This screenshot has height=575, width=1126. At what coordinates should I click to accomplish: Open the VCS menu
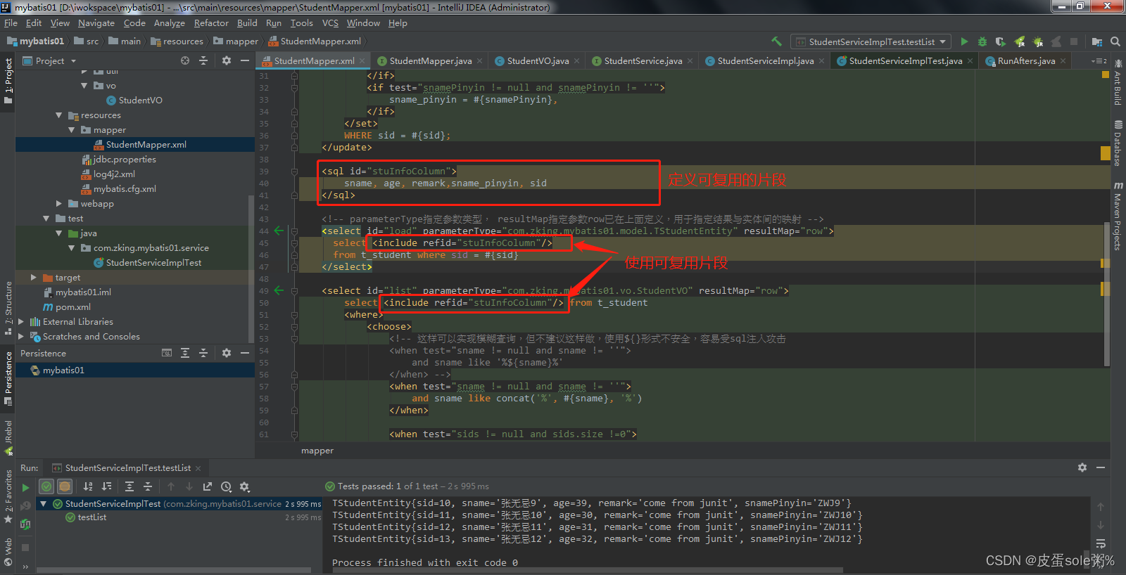(x=330, y=22)
